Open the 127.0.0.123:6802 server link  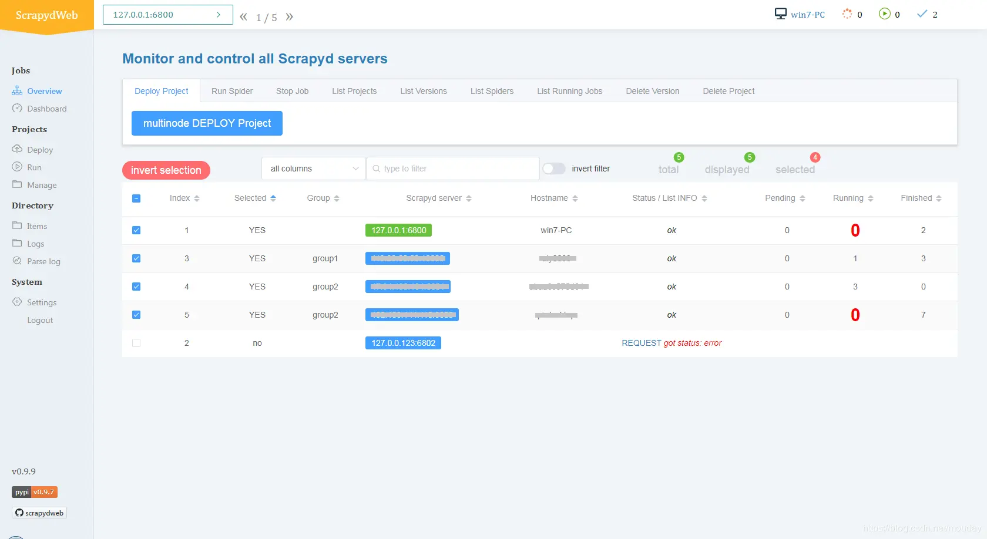pyautogui.click(x=404, y=343)
